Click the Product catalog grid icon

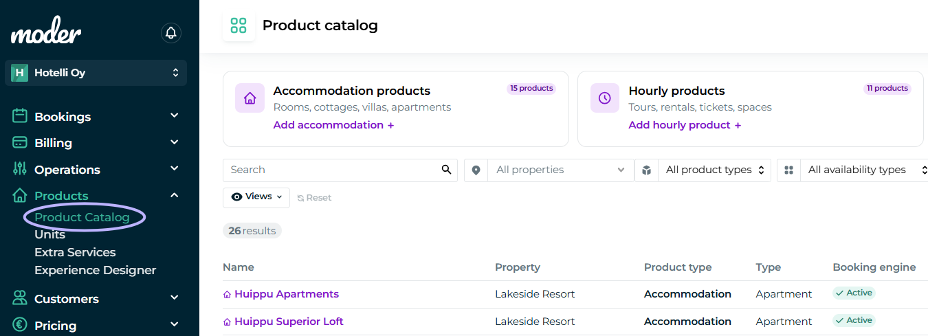[239, 26]
